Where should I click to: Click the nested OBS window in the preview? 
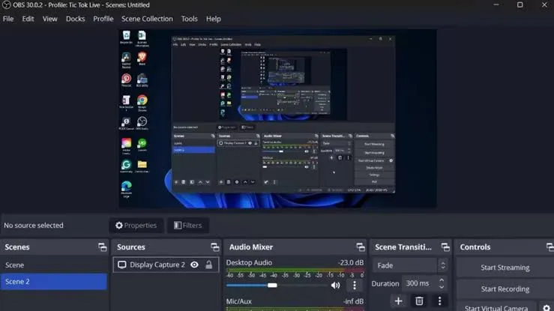click(283, 115)
